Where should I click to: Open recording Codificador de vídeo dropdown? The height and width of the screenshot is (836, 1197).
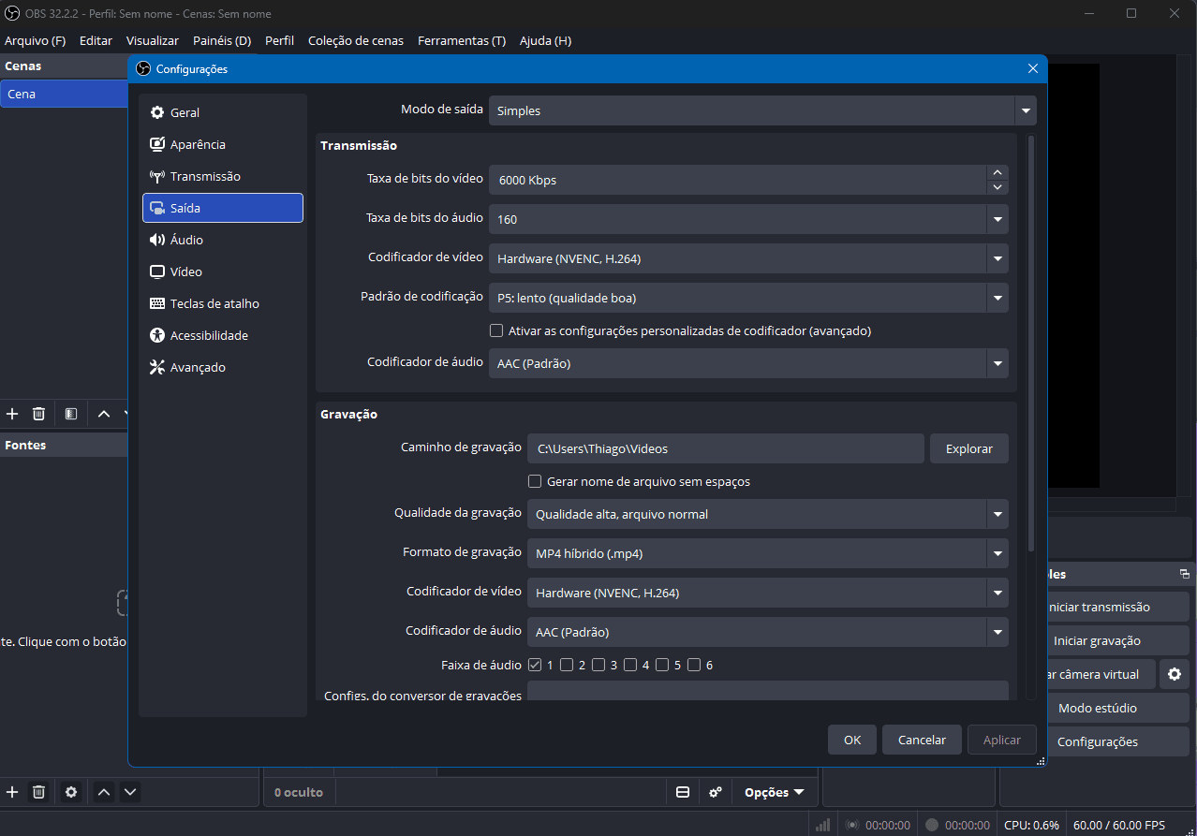pos(768,593)
